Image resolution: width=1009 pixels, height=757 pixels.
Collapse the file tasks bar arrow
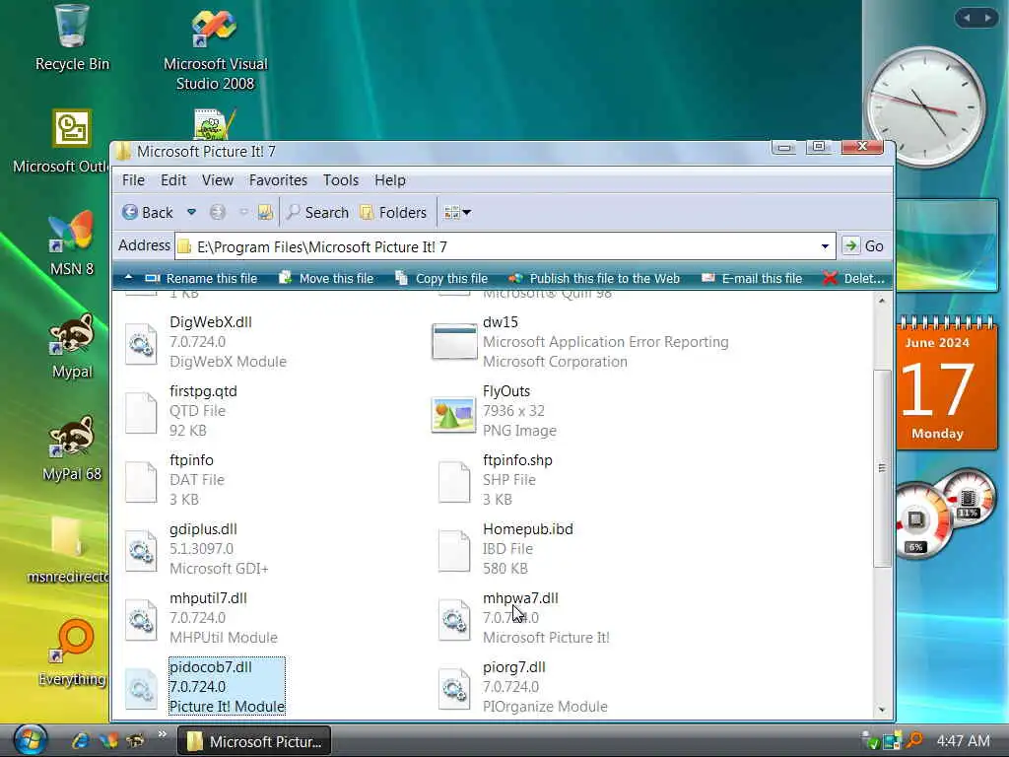click(129, 277)
